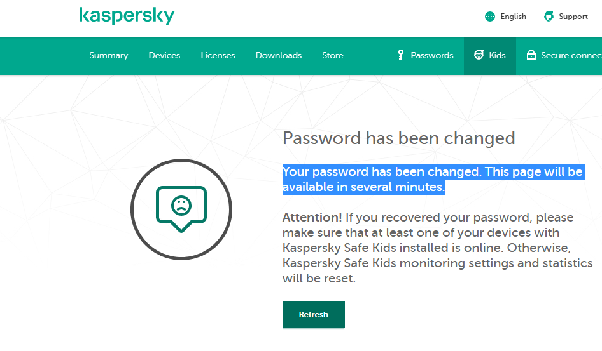The width and height of the screenshot is (602, 351).
Task: Open the Licenses tab
Action: point(218,55)
